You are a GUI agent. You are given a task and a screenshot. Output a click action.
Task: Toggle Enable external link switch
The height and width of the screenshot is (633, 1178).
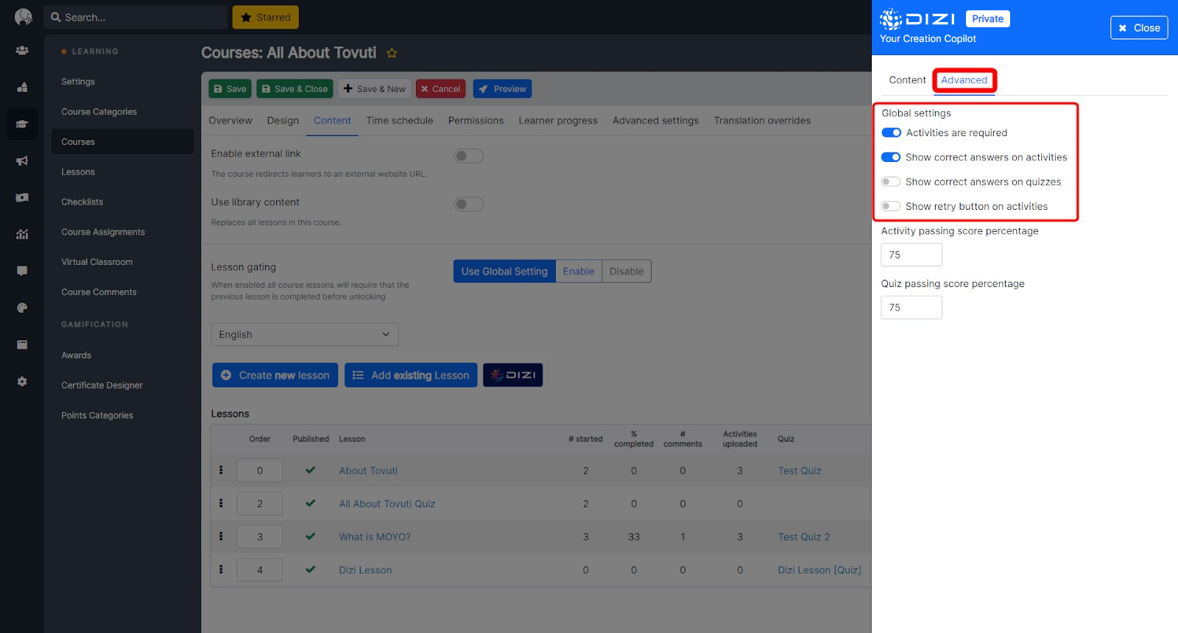[468, 156]
